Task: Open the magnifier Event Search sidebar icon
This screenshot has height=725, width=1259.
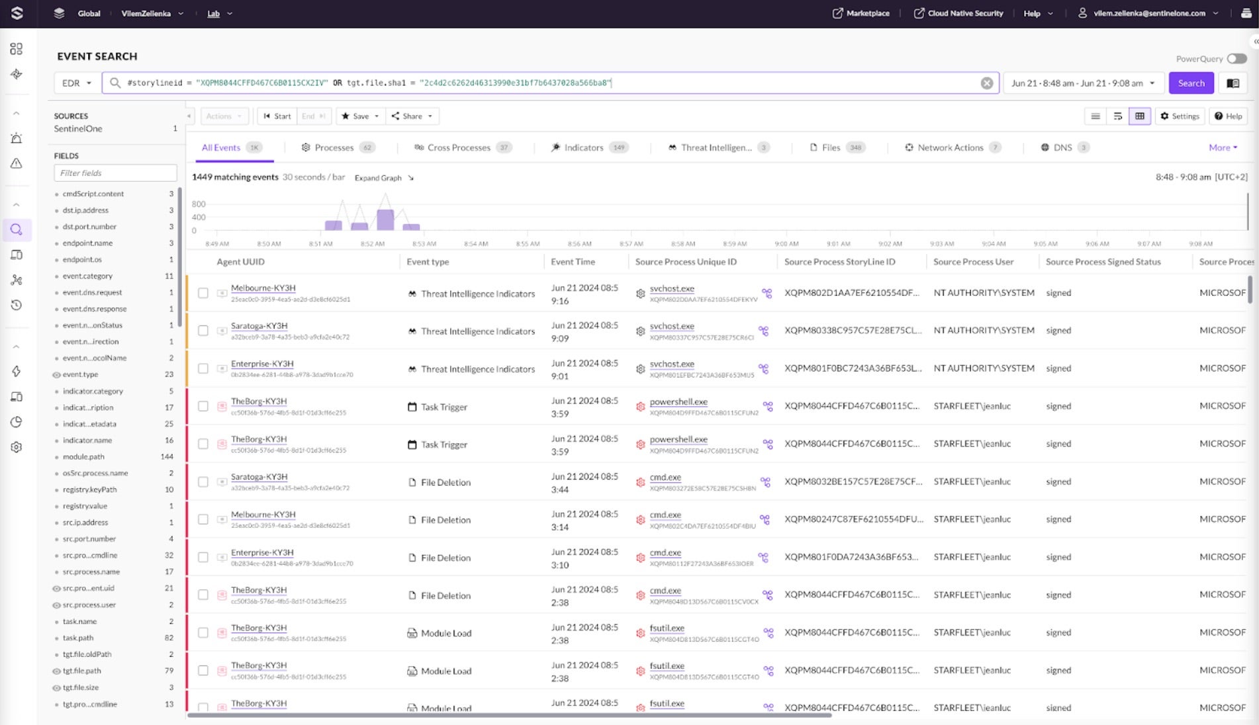Action: pyautogui.click(x=17, y=230)
